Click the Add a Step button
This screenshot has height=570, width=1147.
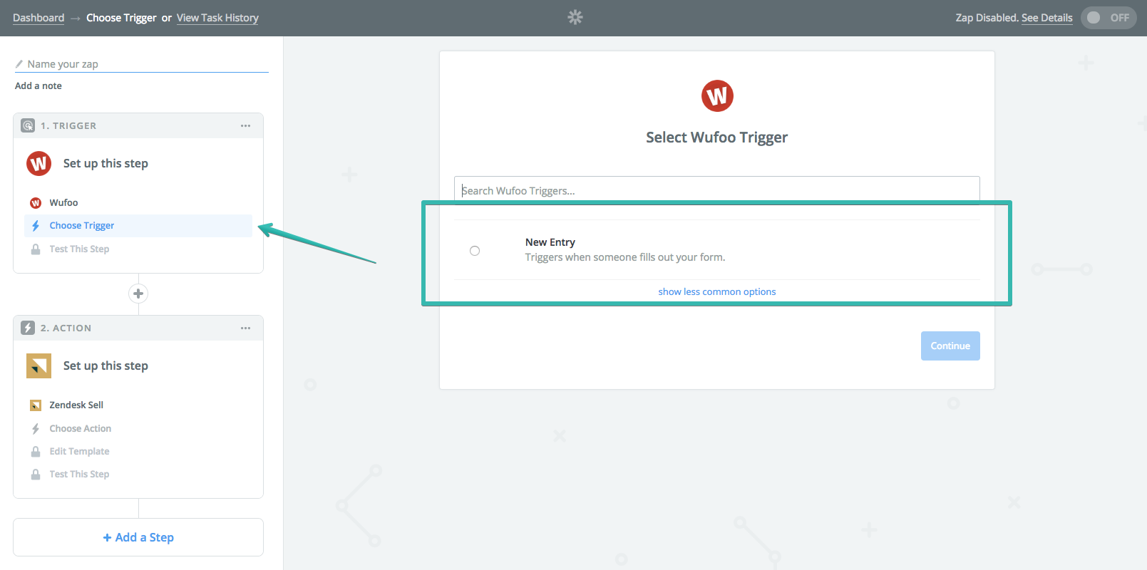point(138,537)
